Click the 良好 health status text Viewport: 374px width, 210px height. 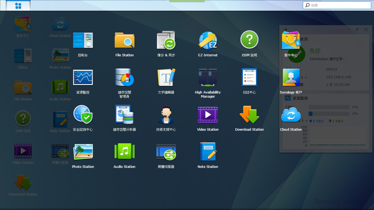[315, 51]
